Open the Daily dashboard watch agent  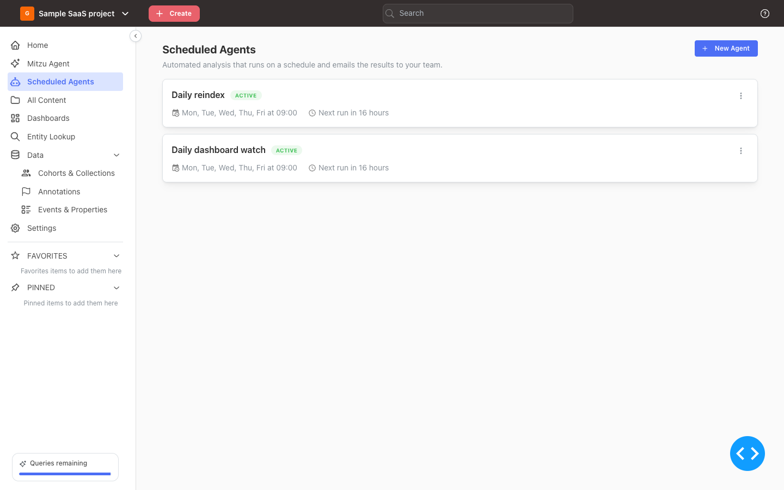coord(460,158)
